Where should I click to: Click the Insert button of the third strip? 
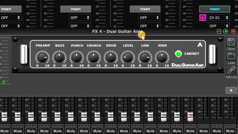coord(145,9)
